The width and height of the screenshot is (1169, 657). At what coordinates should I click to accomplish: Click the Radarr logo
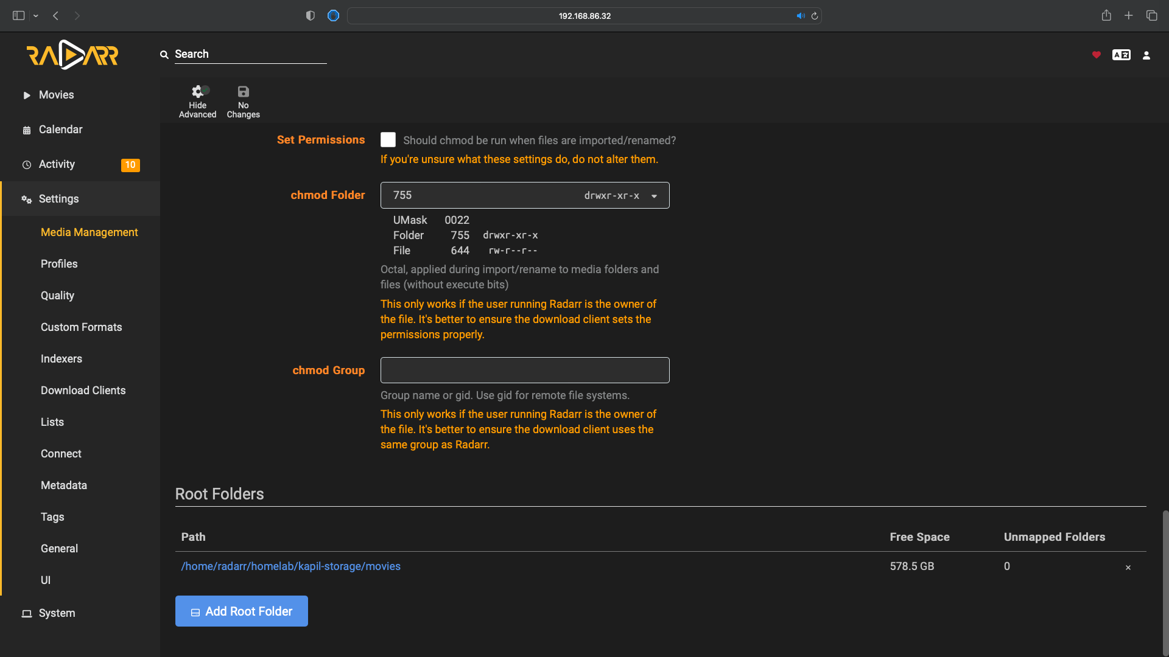[x=72, y=55]
